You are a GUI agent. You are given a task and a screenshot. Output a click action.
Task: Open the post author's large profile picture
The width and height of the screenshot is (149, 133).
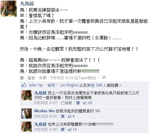tap(9, 8)
